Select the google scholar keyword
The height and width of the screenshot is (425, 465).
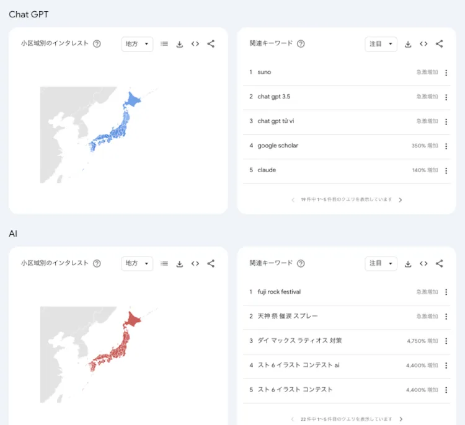coord(278,146)
